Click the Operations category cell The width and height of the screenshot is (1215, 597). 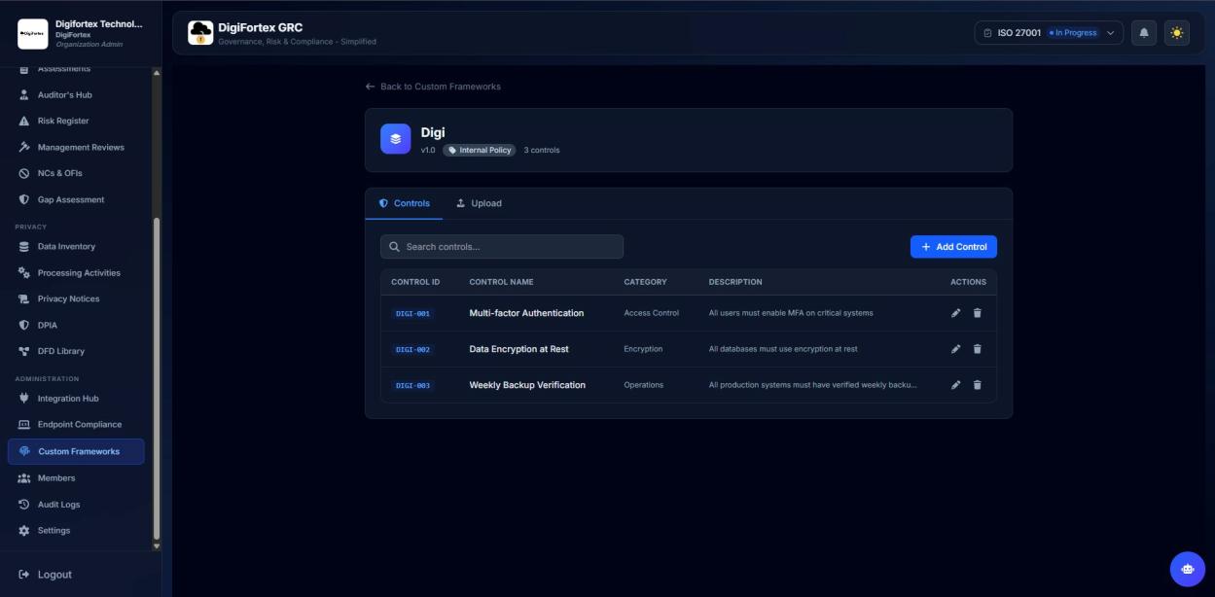point(643,385)
